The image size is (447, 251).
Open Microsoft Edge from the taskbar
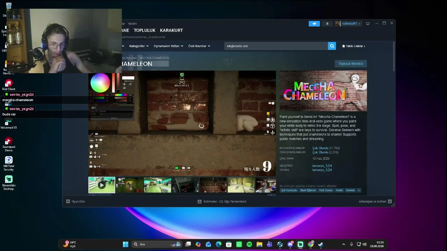click(219, 244)
